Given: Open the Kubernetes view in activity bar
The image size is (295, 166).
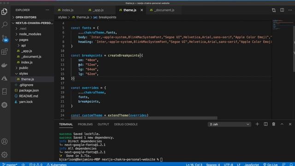Looking at the screenshot, I should click(x=4, y=105).
